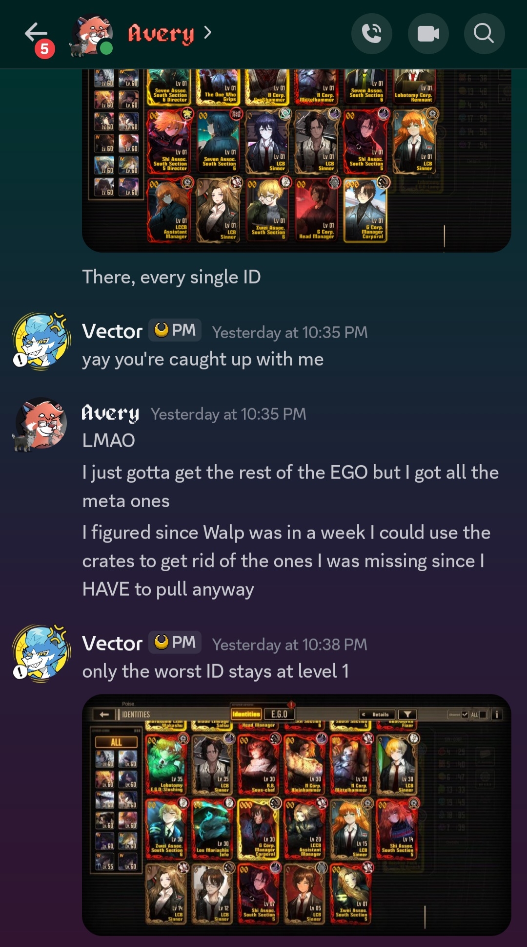527x947 pixels.
Task: Tap Vector's avatar on the 10:38 PM message
Action: pyautogui.click(x=41, y=653)
